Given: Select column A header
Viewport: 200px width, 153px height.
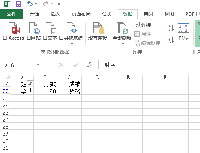Looking at the screenshot, I should click(x=22, y=77).
